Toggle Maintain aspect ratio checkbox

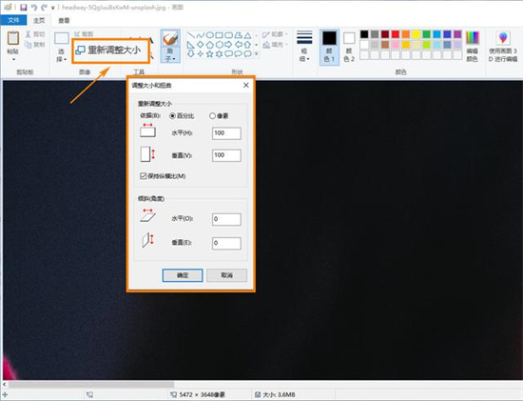click(143, 176)
